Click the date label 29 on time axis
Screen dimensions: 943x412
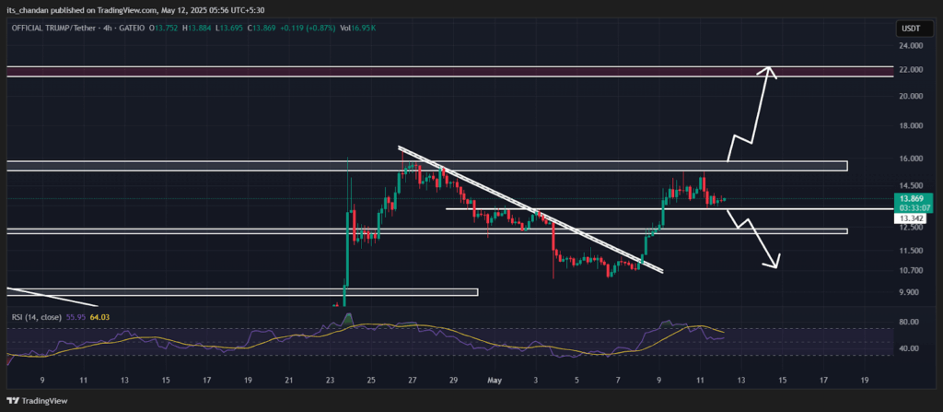pos(453,381)
